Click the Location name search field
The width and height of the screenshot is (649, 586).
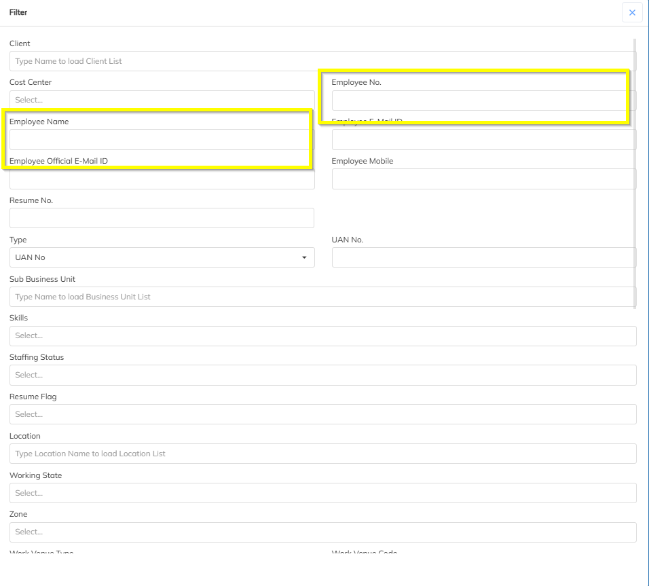point(322,454)
